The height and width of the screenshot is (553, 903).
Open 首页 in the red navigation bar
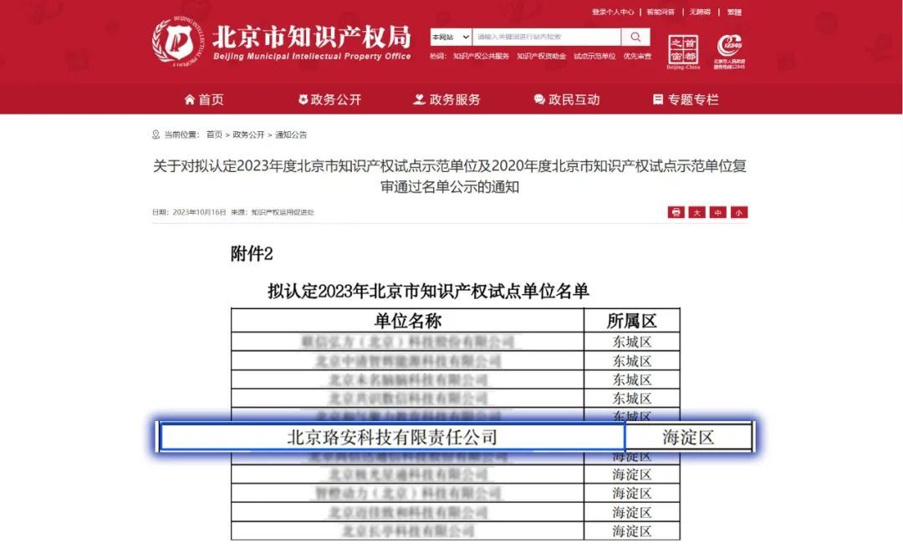pyautogui.click(x=204, y=99)
